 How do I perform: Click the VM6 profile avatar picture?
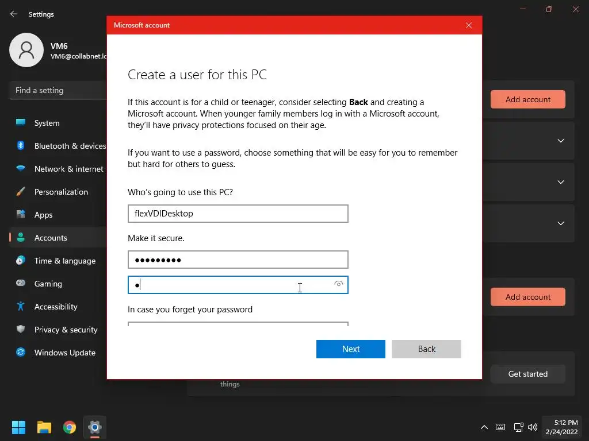pyautogui.click(x=26, y=50)
